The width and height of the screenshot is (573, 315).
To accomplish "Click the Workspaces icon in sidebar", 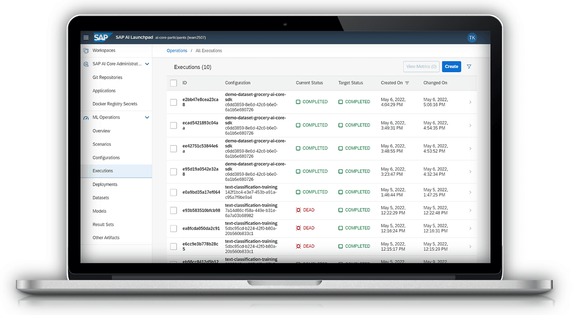I will point(86,51).
